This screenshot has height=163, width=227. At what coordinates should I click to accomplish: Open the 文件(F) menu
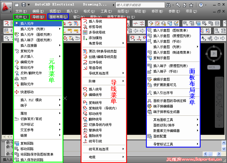coord(21,11)
